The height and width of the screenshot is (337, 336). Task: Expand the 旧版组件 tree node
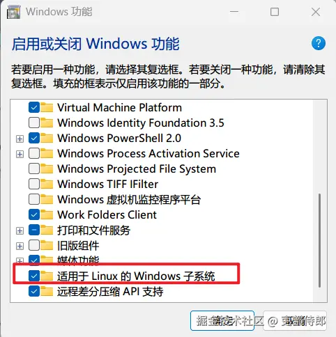tap(20, 246)
